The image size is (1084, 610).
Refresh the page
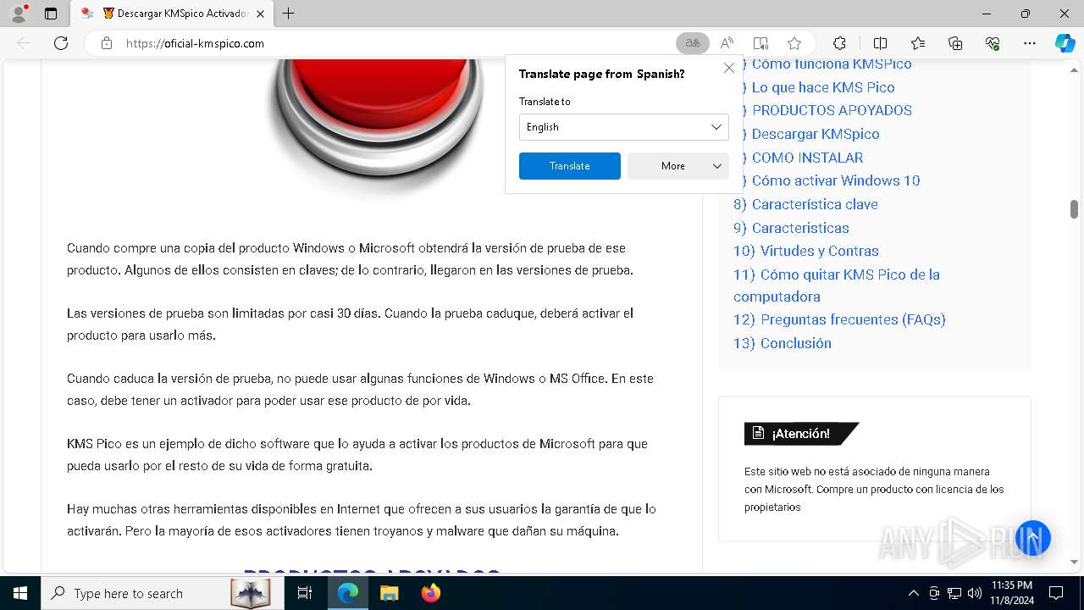61,43
